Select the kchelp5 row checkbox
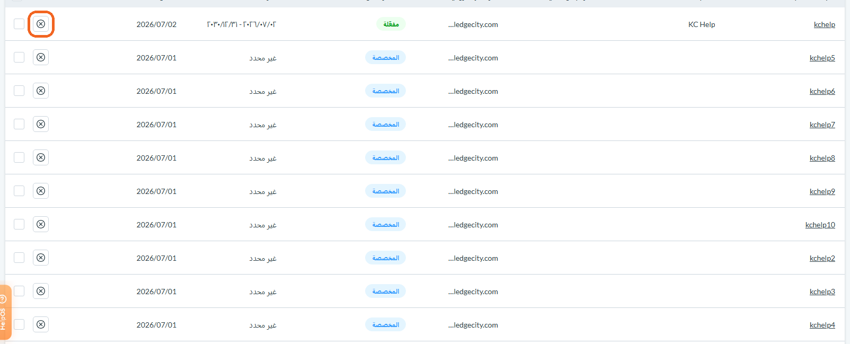Viewport: 850px width, 344px height. coord(19,57)
